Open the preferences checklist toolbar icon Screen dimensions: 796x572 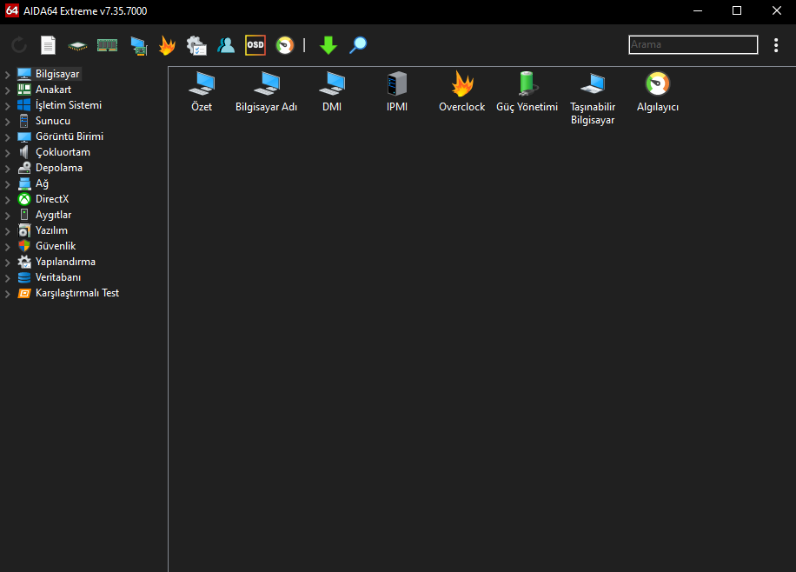(x=196, y=45)
